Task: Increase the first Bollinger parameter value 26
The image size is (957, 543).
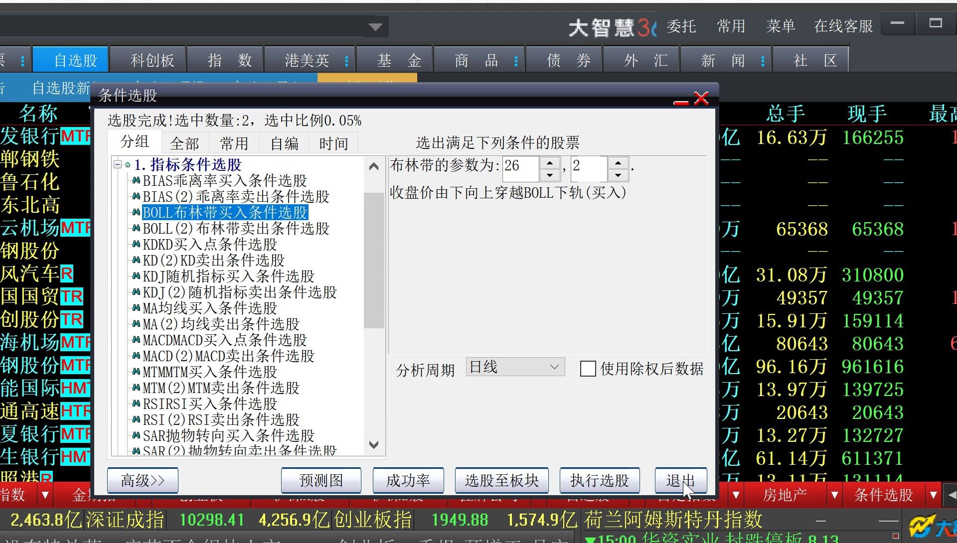Action: 549,163
